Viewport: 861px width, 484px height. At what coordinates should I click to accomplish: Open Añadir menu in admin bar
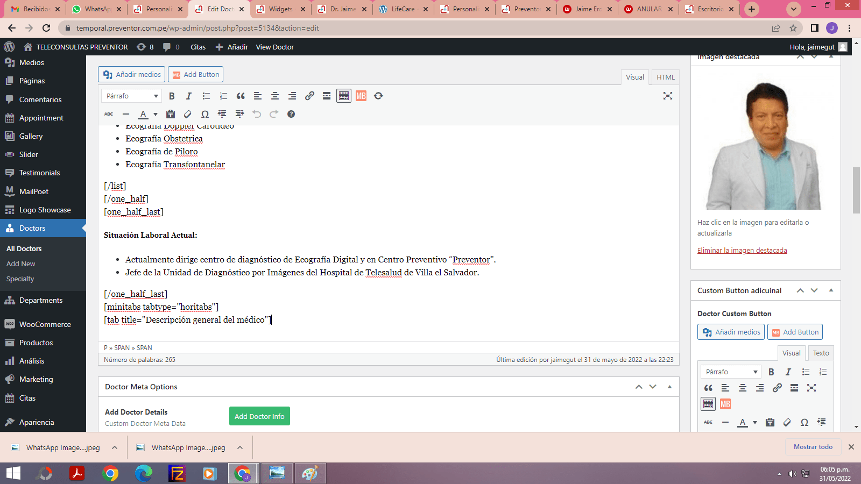pos(232,47)
